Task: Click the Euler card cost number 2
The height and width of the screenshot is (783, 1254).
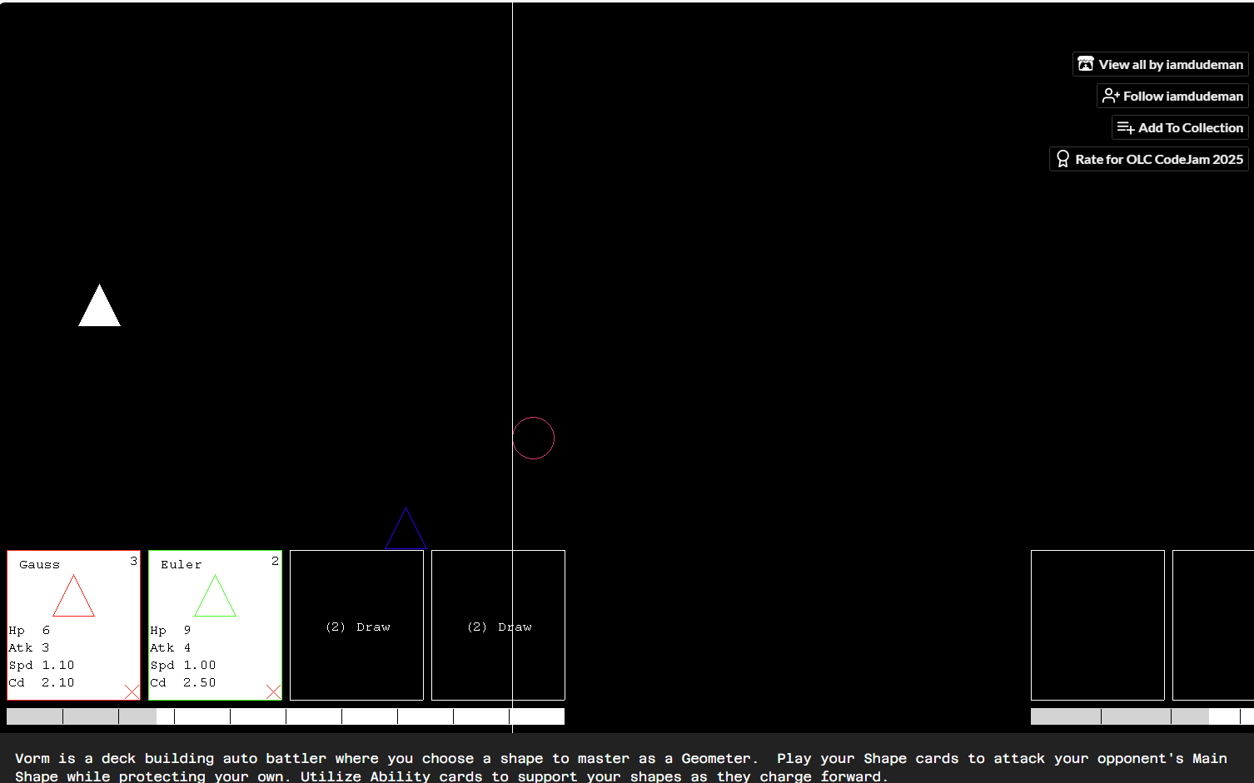Action: click(275, 561)
